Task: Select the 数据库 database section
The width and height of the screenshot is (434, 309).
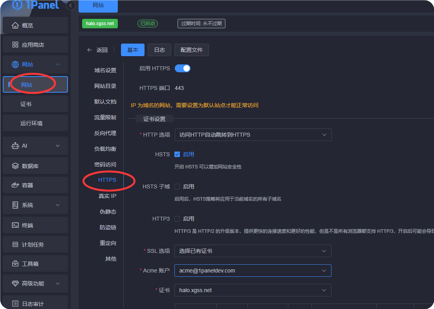Action: tap(35, 165)
